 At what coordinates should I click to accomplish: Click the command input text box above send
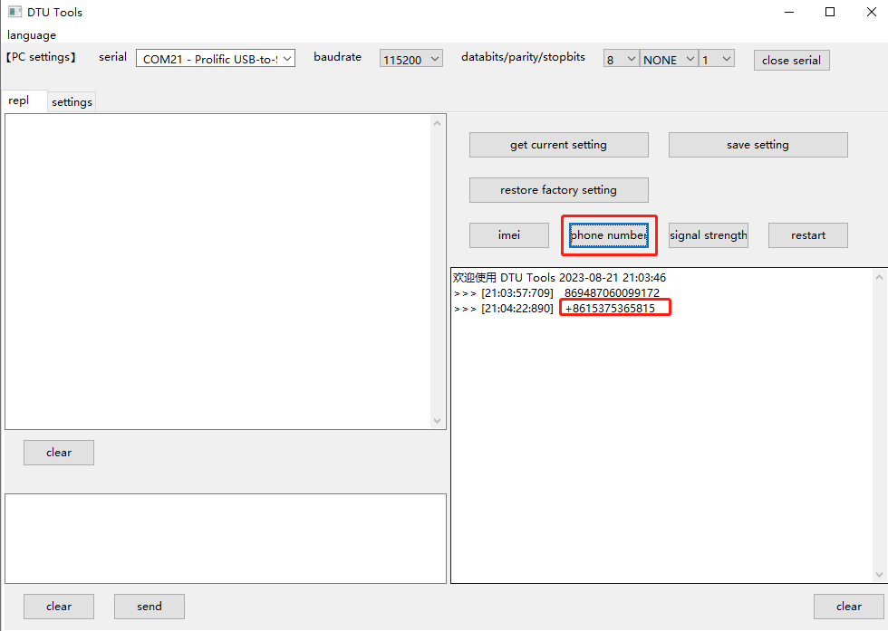[225, 538]
